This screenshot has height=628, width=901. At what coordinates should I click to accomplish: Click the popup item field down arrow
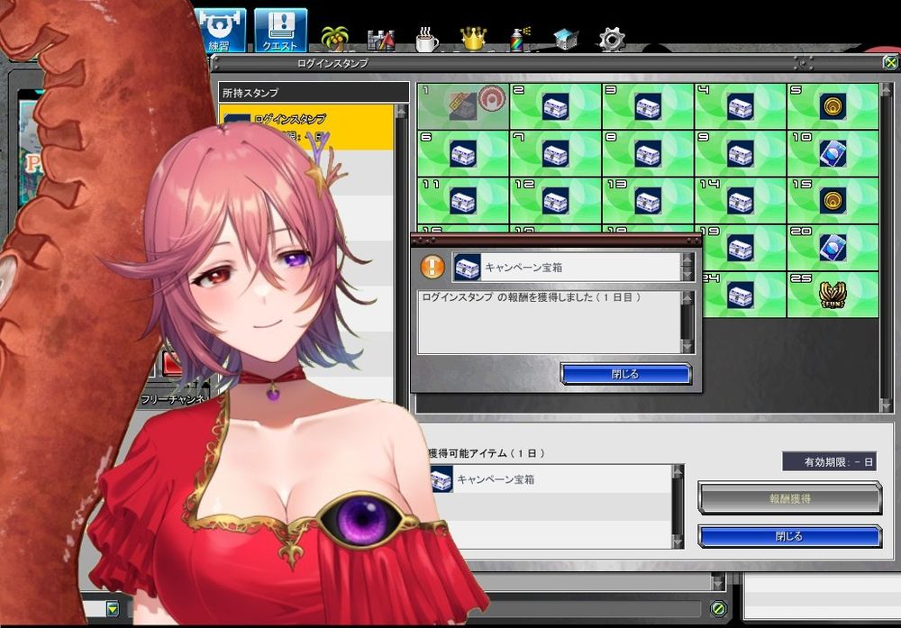point(687,274)
